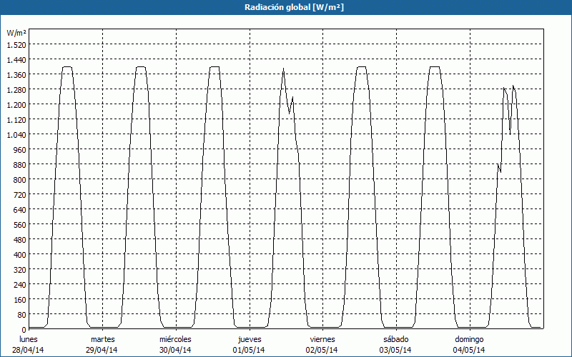The height and width of the screenshot is (357, 572).
Task: Select the 0 origin label on y-axis
Action: (x=23, y=329)
